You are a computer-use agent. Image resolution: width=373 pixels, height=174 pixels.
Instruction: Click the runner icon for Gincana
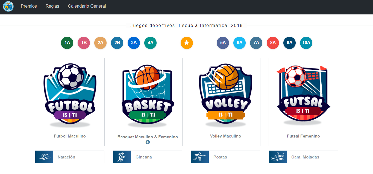click(x=122, y=157)
